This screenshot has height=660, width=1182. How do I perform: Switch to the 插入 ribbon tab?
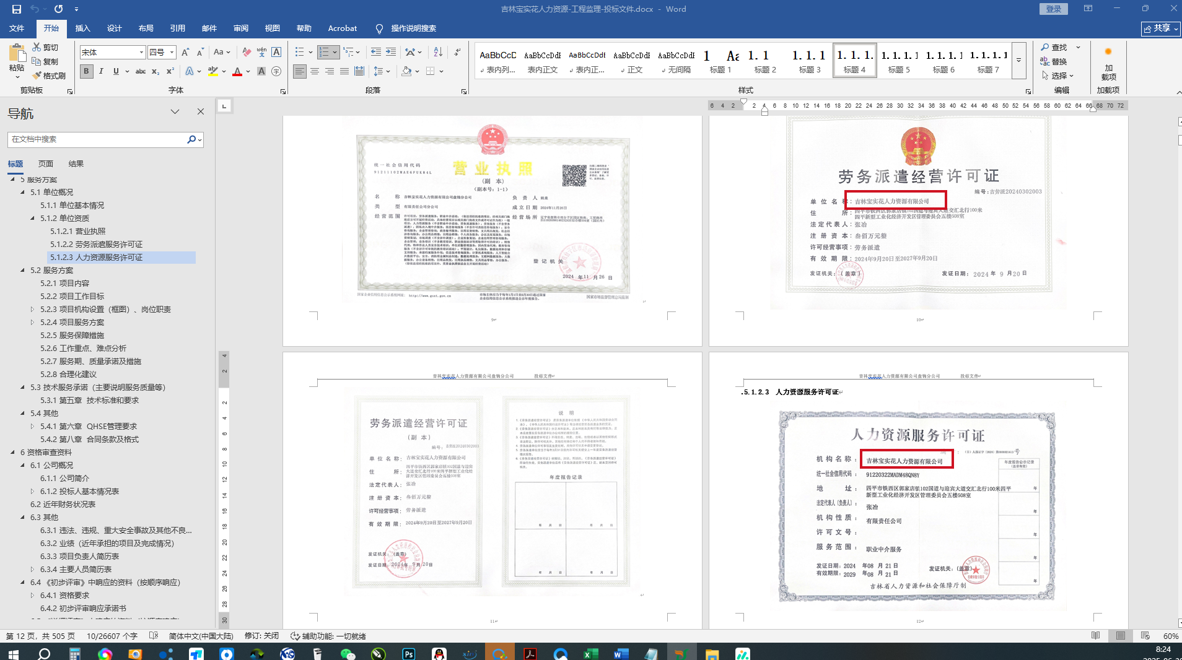pos(82,28)
